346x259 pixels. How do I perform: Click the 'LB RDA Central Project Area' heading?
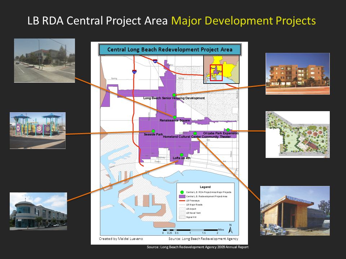pyautogui.click(x=97, y=21)
